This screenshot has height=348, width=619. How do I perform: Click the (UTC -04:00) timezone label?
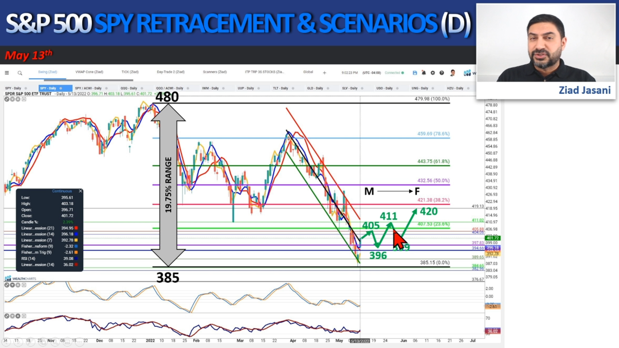pos(371,73)
